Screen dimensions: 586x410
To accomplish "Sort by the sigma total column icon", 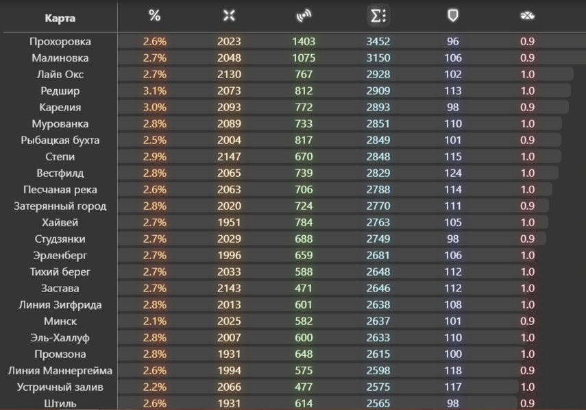I will pos(378,16).
